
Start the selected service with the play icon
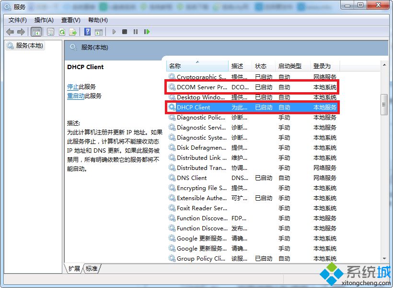click(114, 32)
